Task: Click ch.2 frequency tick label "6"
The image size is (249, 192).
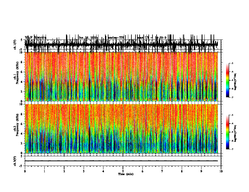Action: tap(22, 124)
